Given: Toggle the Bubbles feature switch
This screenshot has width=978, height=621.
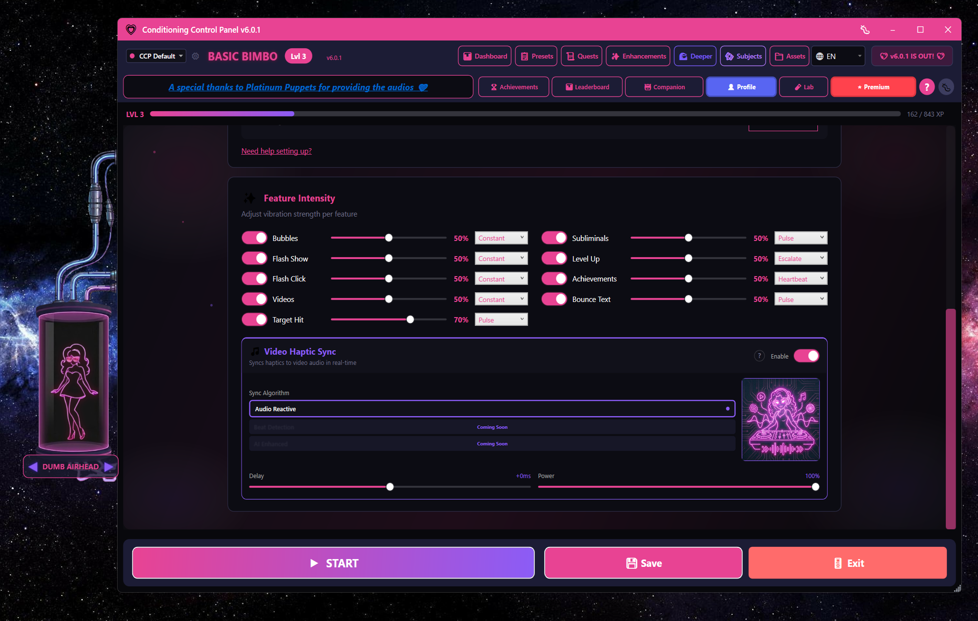Looking at the screenshot, I should [254, 238].
